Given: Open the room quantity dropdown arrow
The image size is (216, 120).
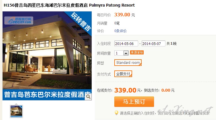Looking at the screenshot, I should click(x=126, y=53).
